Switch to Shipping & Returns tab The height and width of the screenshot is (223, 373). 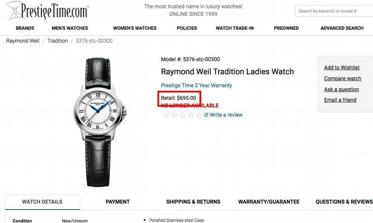[193, 202]
